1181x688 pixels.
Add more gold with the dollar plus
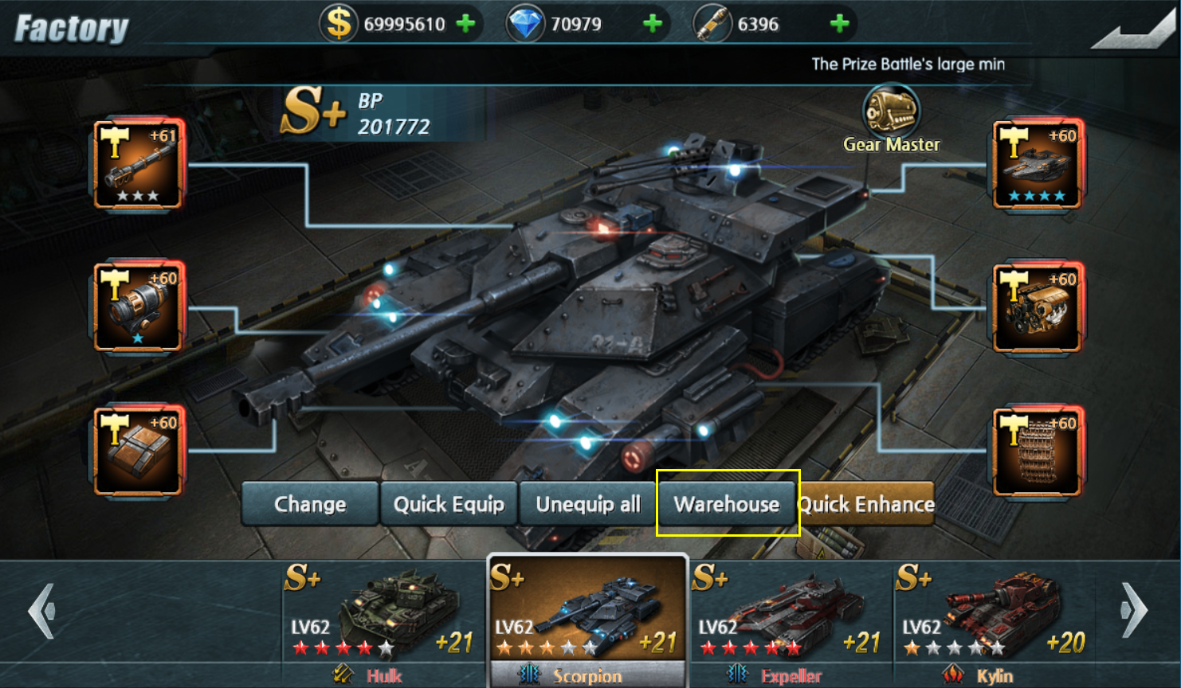[x=465, y=24]
